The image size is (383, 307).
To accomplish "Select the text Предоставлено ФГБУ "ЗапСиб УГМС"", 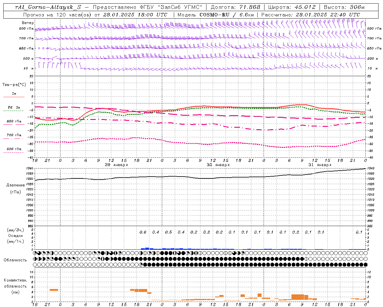I will (x=148, y=7).
